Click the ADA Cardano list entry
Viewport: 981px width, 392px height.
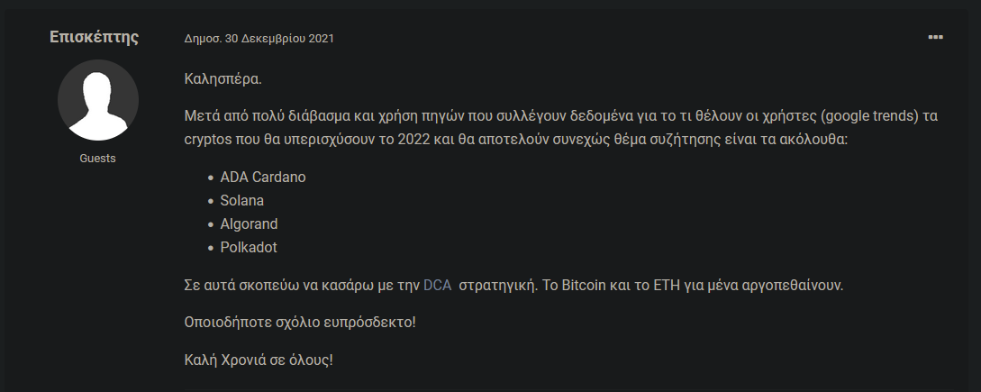pos(263,178)
